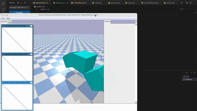Select the Params tab in Bullet window
This screenshot has height=111, width=197.
click(107, 22)
